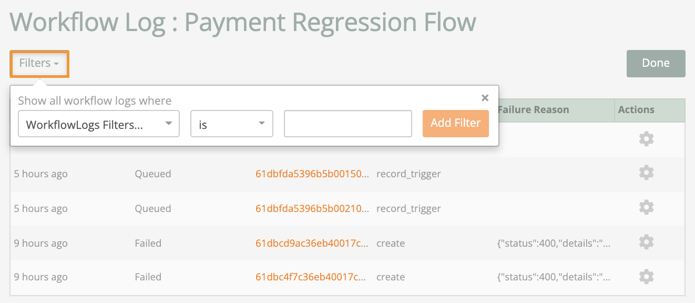Click the Done button

click(656, 63)
